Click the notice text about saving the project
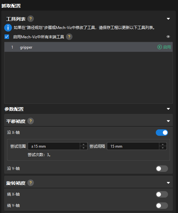 [84, 28]
